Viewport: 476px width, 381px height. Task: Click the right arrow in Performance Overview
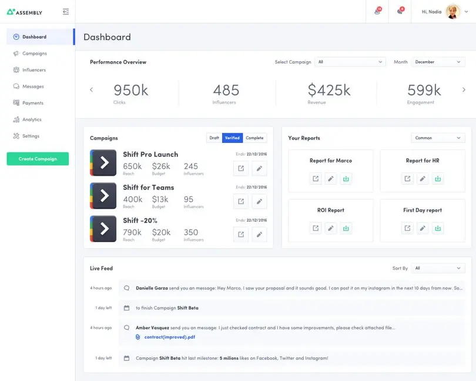464,89
